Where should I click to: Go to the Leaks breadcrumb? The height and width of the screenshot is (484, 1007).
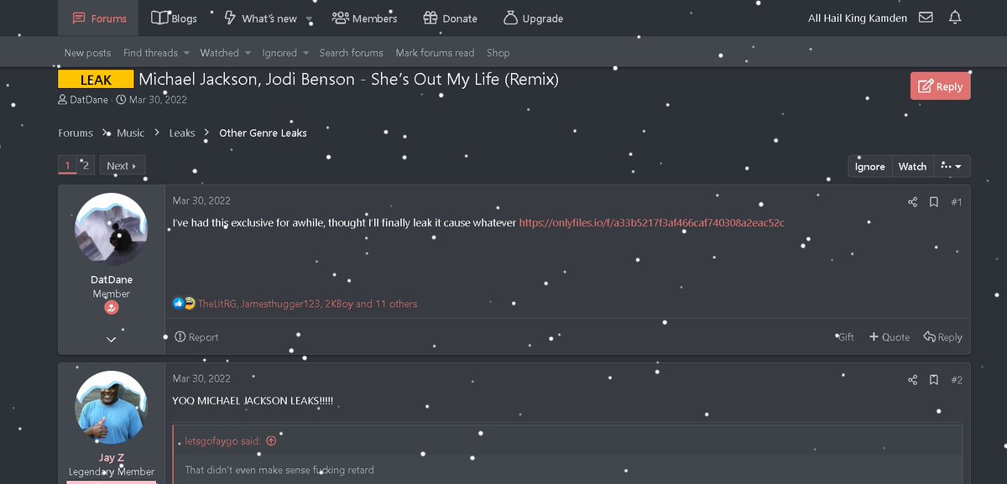tap(182, 133)
